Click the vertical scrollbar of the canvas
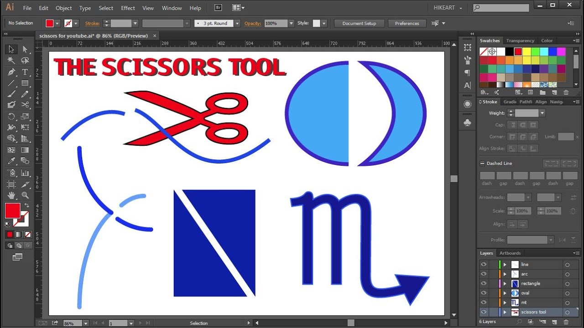Viewport: 584px width, 328px height. [x=454, y=179]
